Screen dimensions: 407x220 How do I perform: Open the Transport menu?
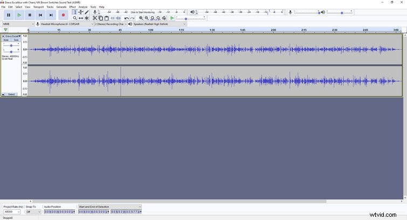pos(38,7)
